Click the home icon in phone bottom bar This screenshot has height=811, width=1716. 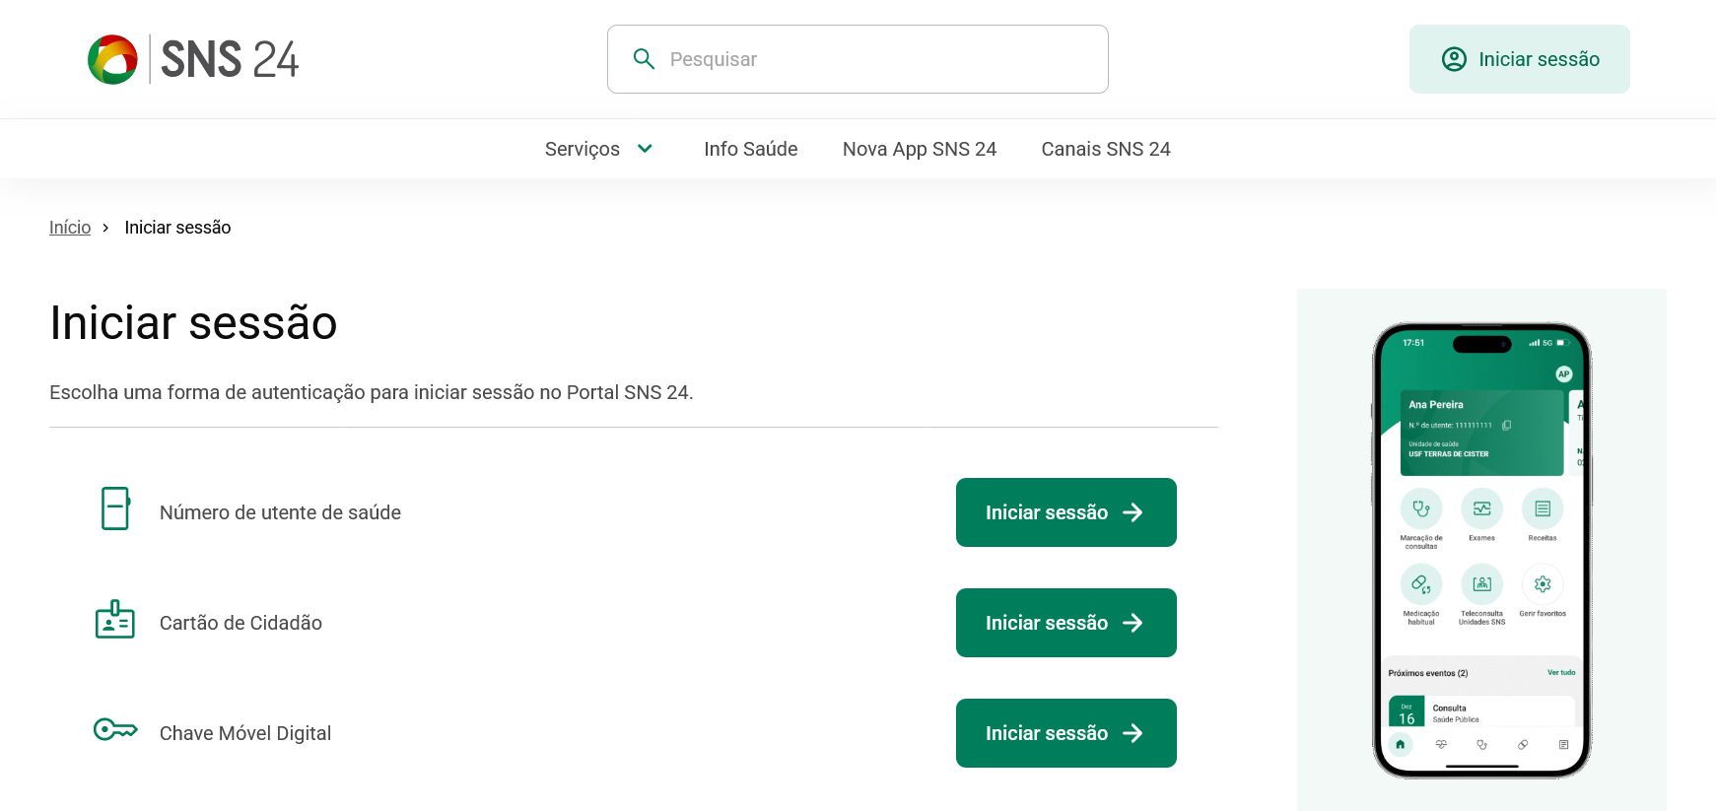pos(1401,745)
